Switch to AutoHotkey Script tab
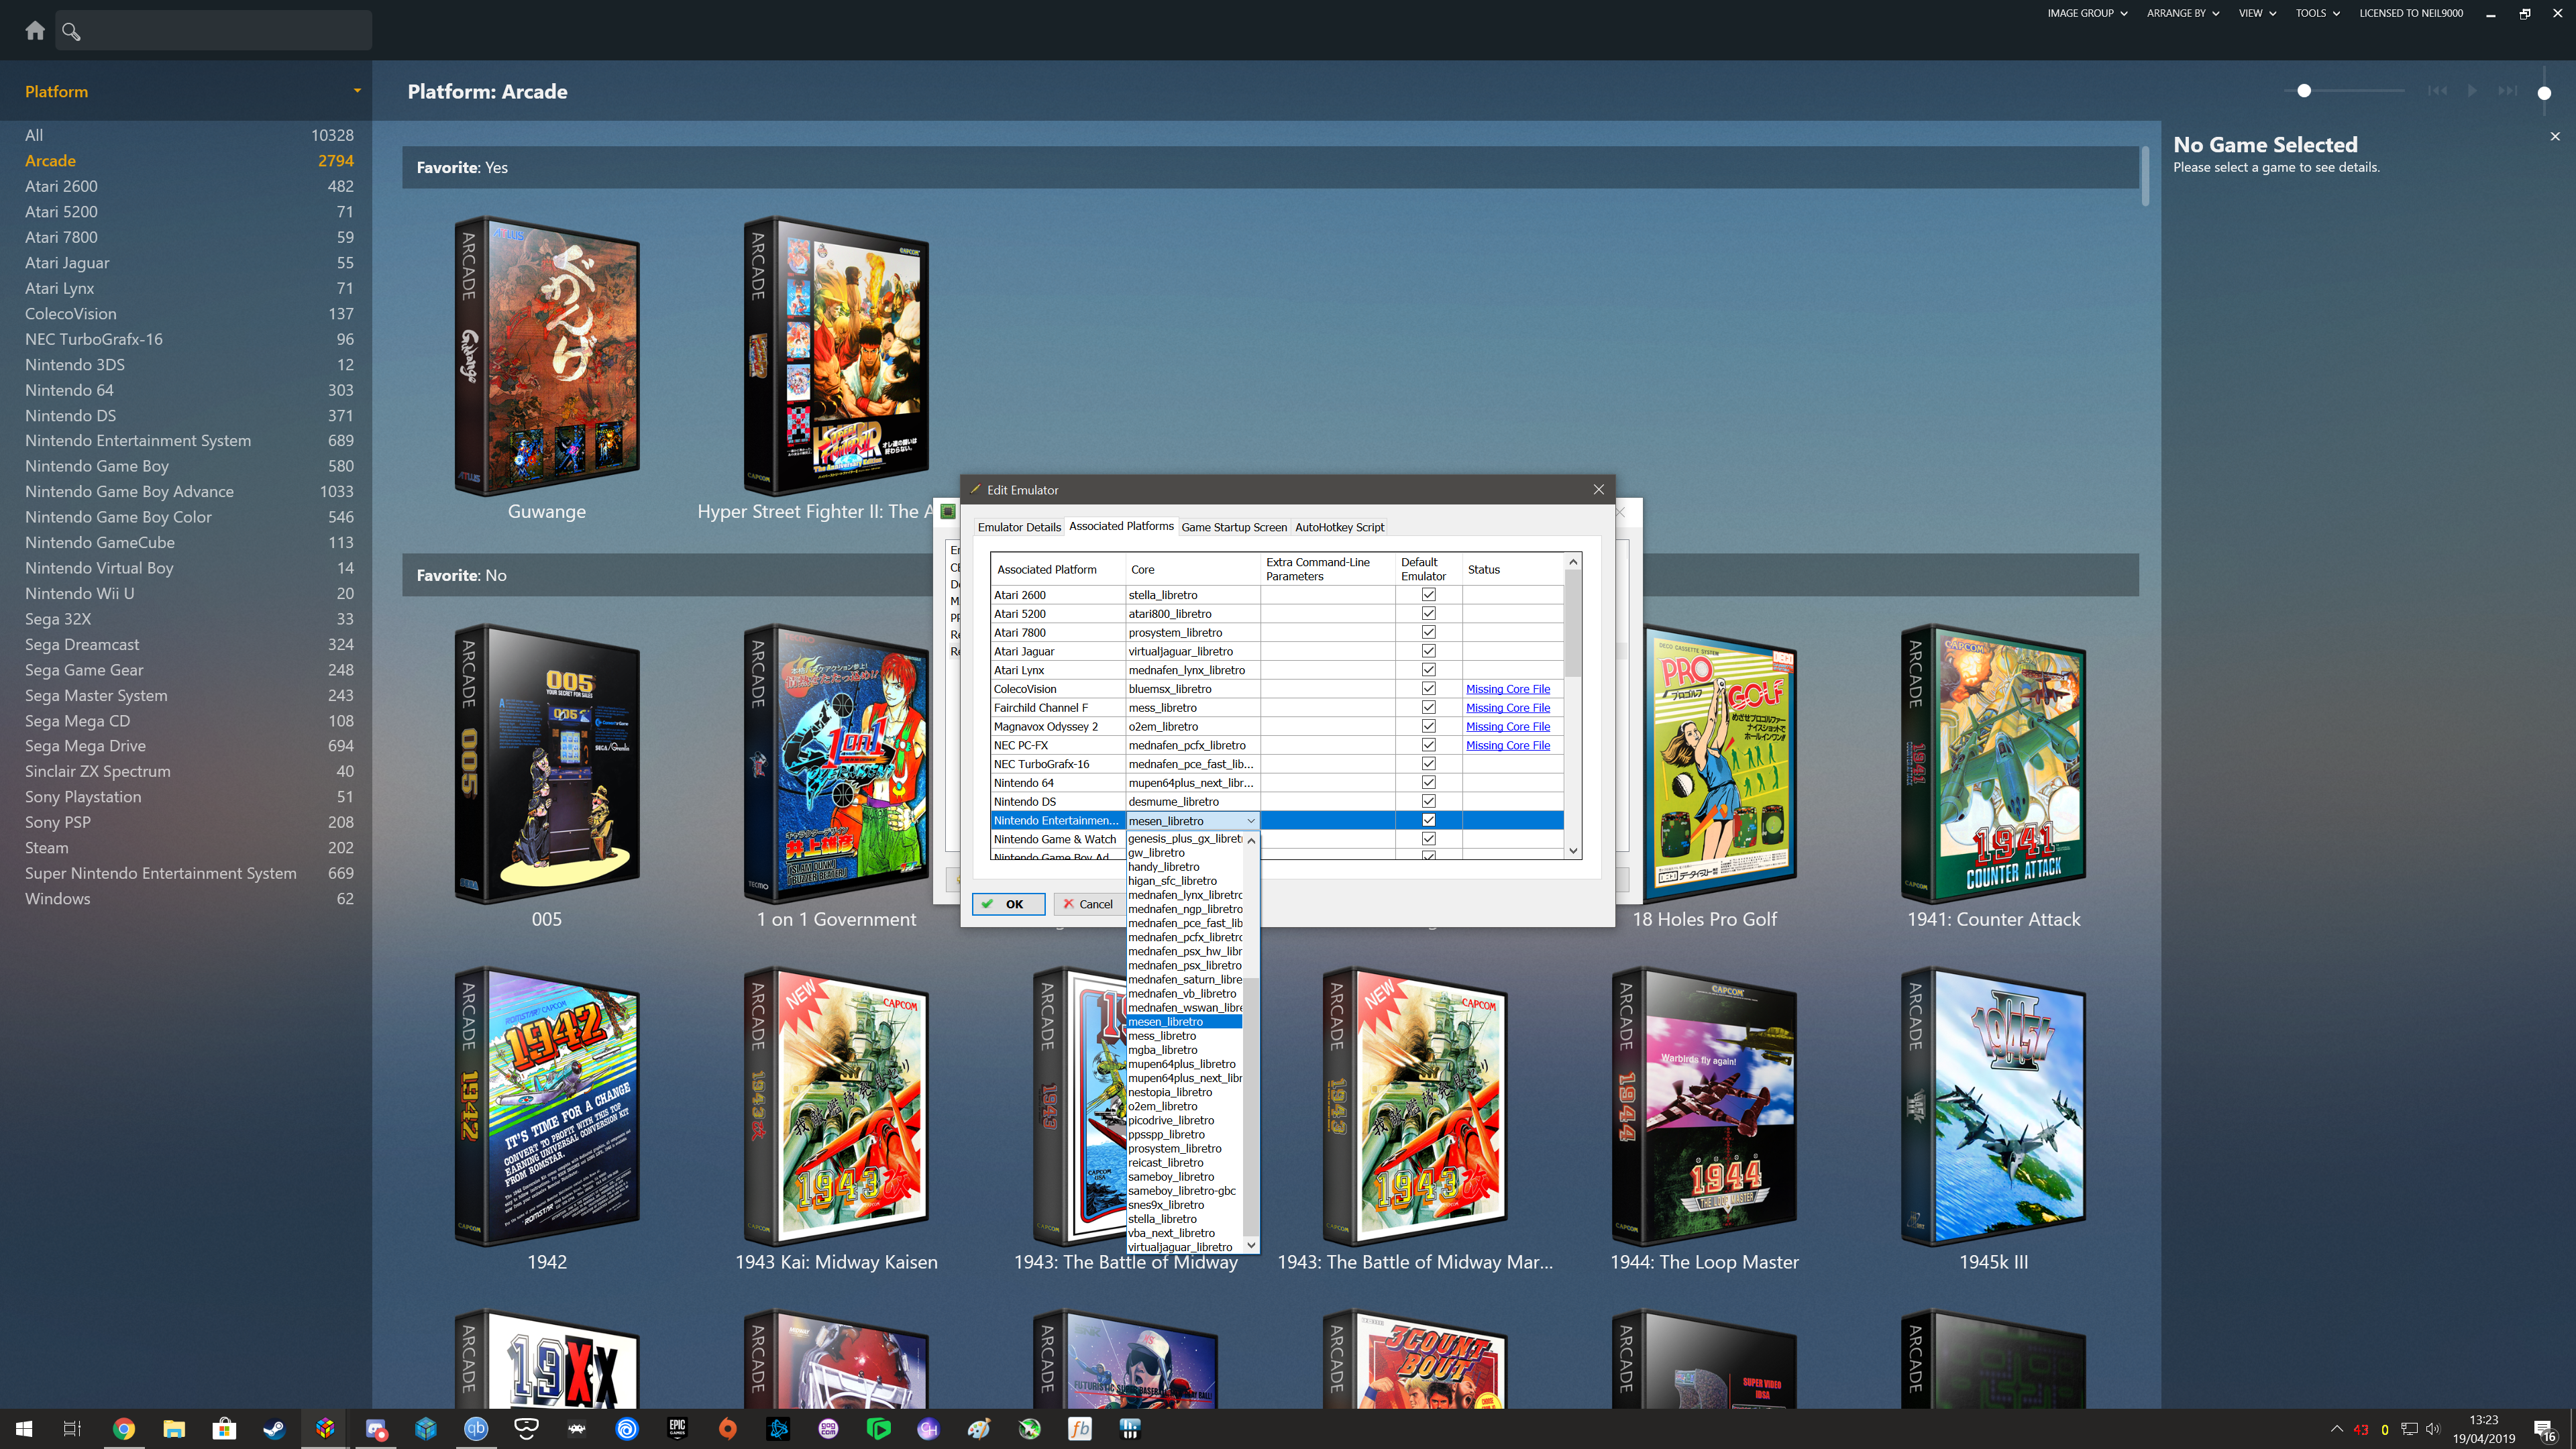The width and height of the screenshot is (2576, 1449). (x=1340, y=527)
